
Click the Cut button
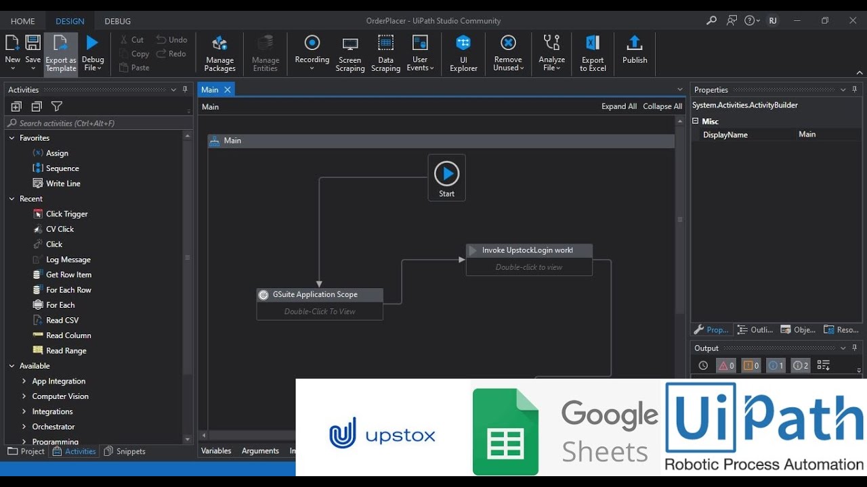pyautogui.click(x=131, y=40)
